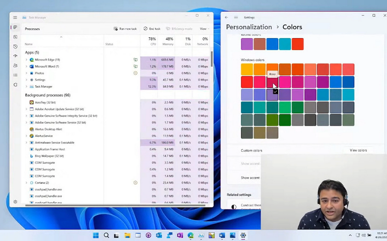Viewport: 387px width, 241px height.
Task: Click Background processes (96) group header
Action: coord(48,95)
